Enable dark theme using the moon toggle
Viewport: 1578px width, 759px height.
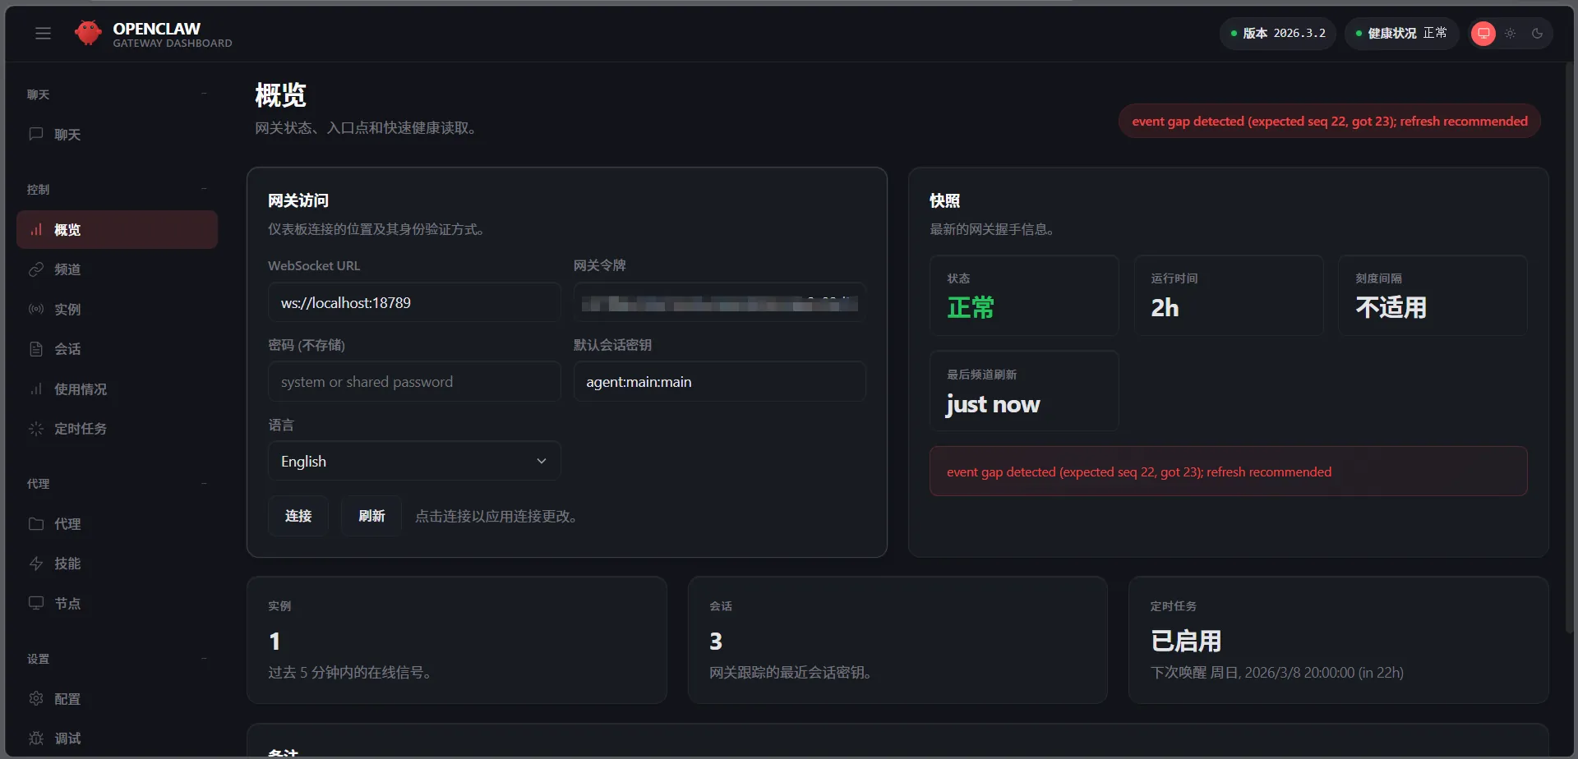pyautogui.click(x=1539, y=33)
